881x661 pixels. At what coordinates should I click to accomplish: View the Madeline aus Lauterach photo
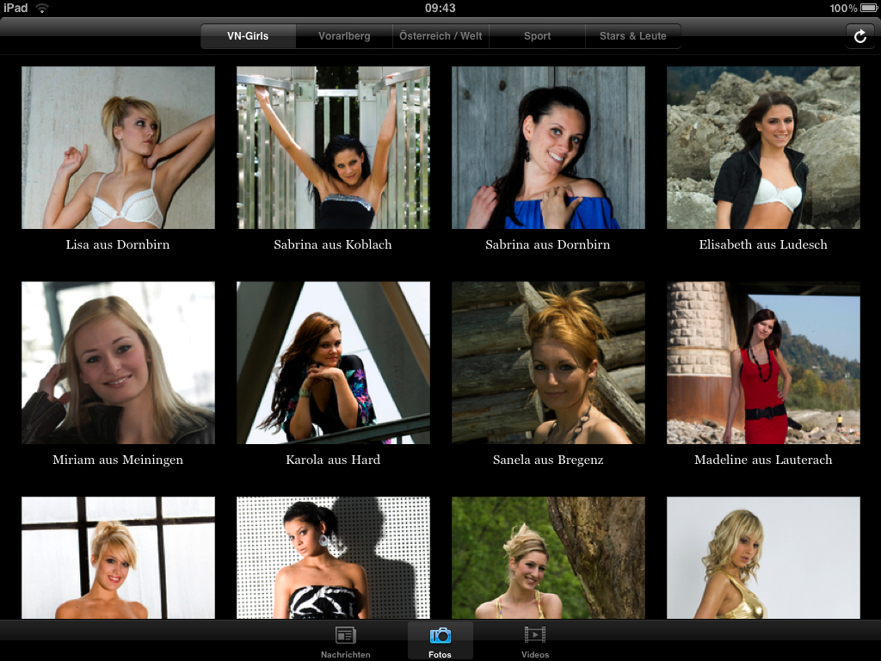[x=763, y=362]
